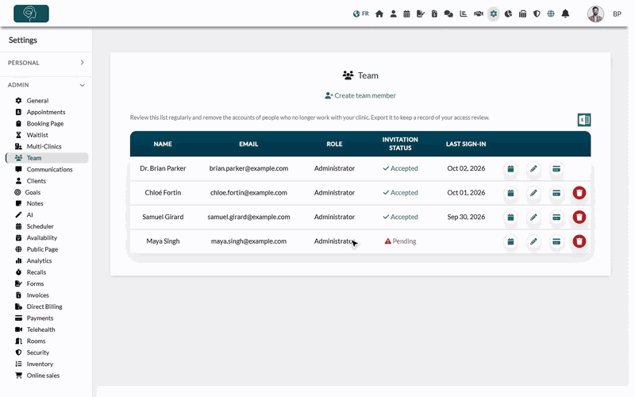Open the forms pen icon in top bar
Image resolution: width=635 pixels, height=397 pixels.
(421, 13)
